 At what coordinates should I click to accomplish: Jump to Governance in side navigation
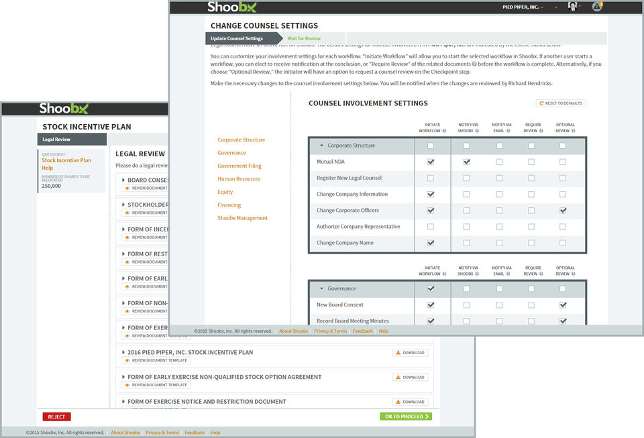(x=231, y=153)
